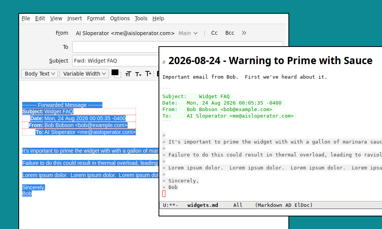Click the Subject field containing Fwd: Widget FAQ
The width and height of the screenshot is (382, 229).
[115, 61]
